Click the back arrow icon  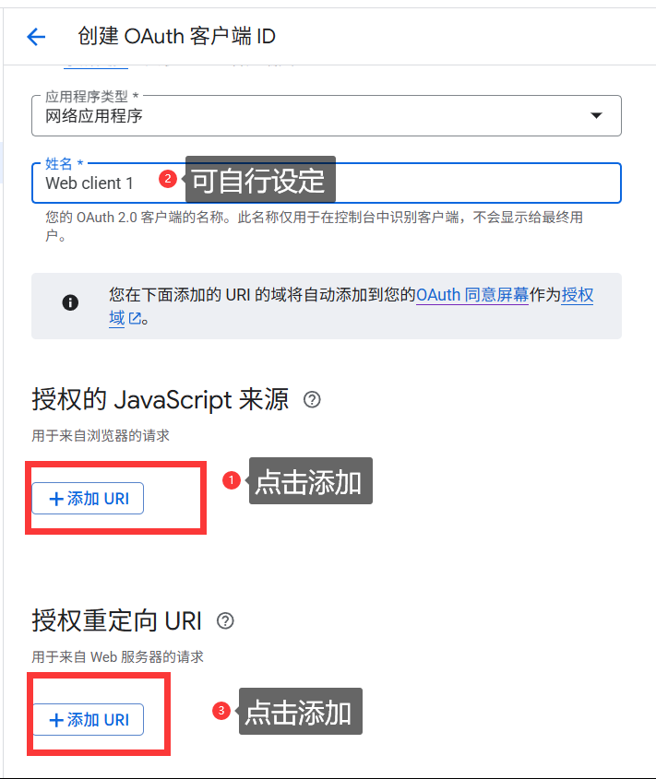click(36, 37)
